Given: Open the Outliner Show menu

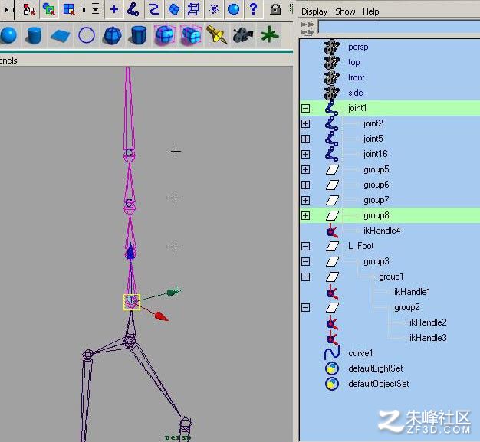Looking at the screenshot, I should [345, 11].
